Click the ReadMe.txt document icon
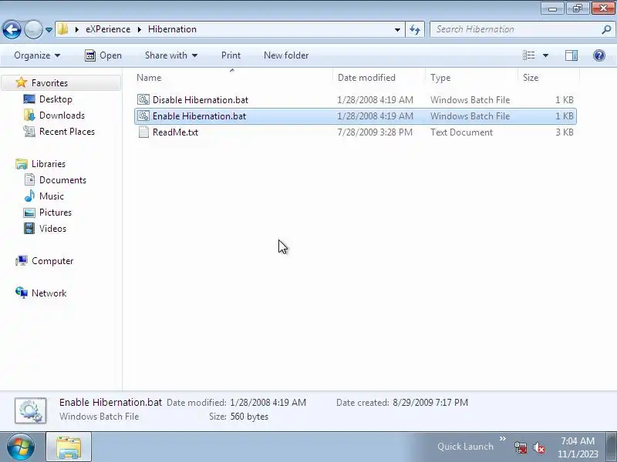617x462 pixels. pos(143,132)
